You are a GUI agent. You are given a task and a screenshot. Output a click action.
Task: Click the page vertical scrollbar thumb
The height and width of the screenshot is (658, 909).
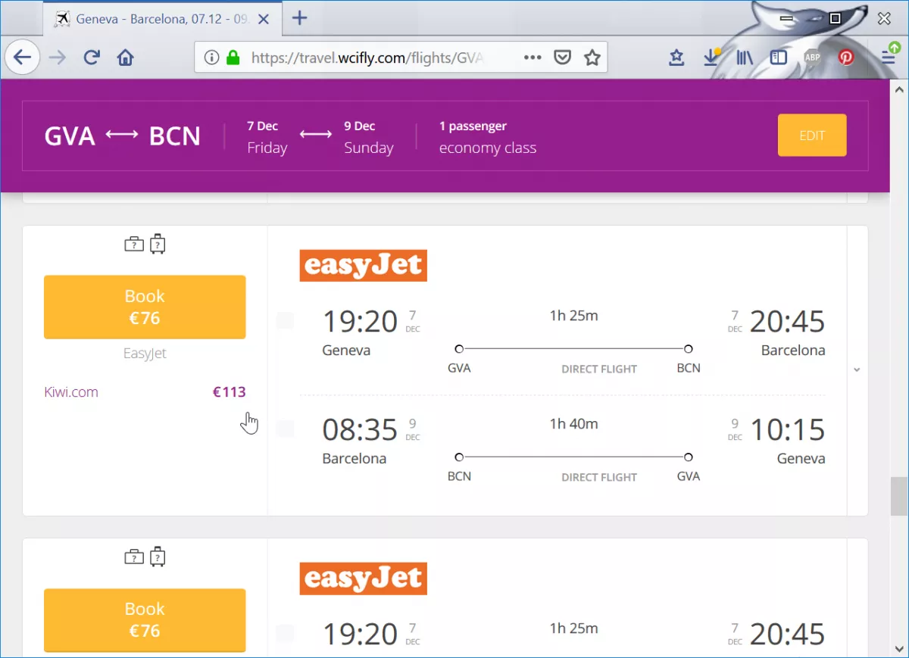(x=899, y=496)
